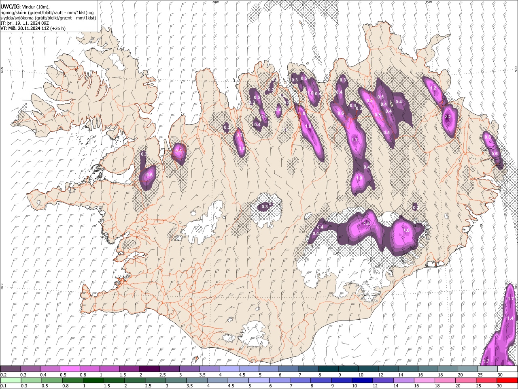
Task: Select the 'IT: þri. 19. 11. 2024 09Z' line
Action: (25, 23)
